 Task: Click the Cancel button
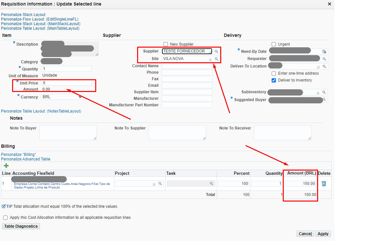click(305, 234)
